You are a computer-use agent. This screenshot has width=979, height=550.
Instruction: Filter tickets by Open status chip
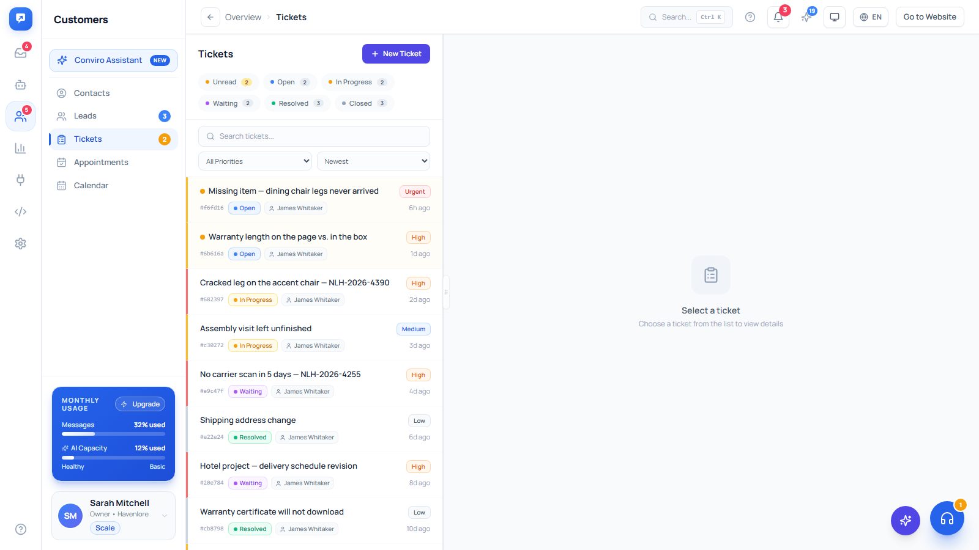pos(289,82)
